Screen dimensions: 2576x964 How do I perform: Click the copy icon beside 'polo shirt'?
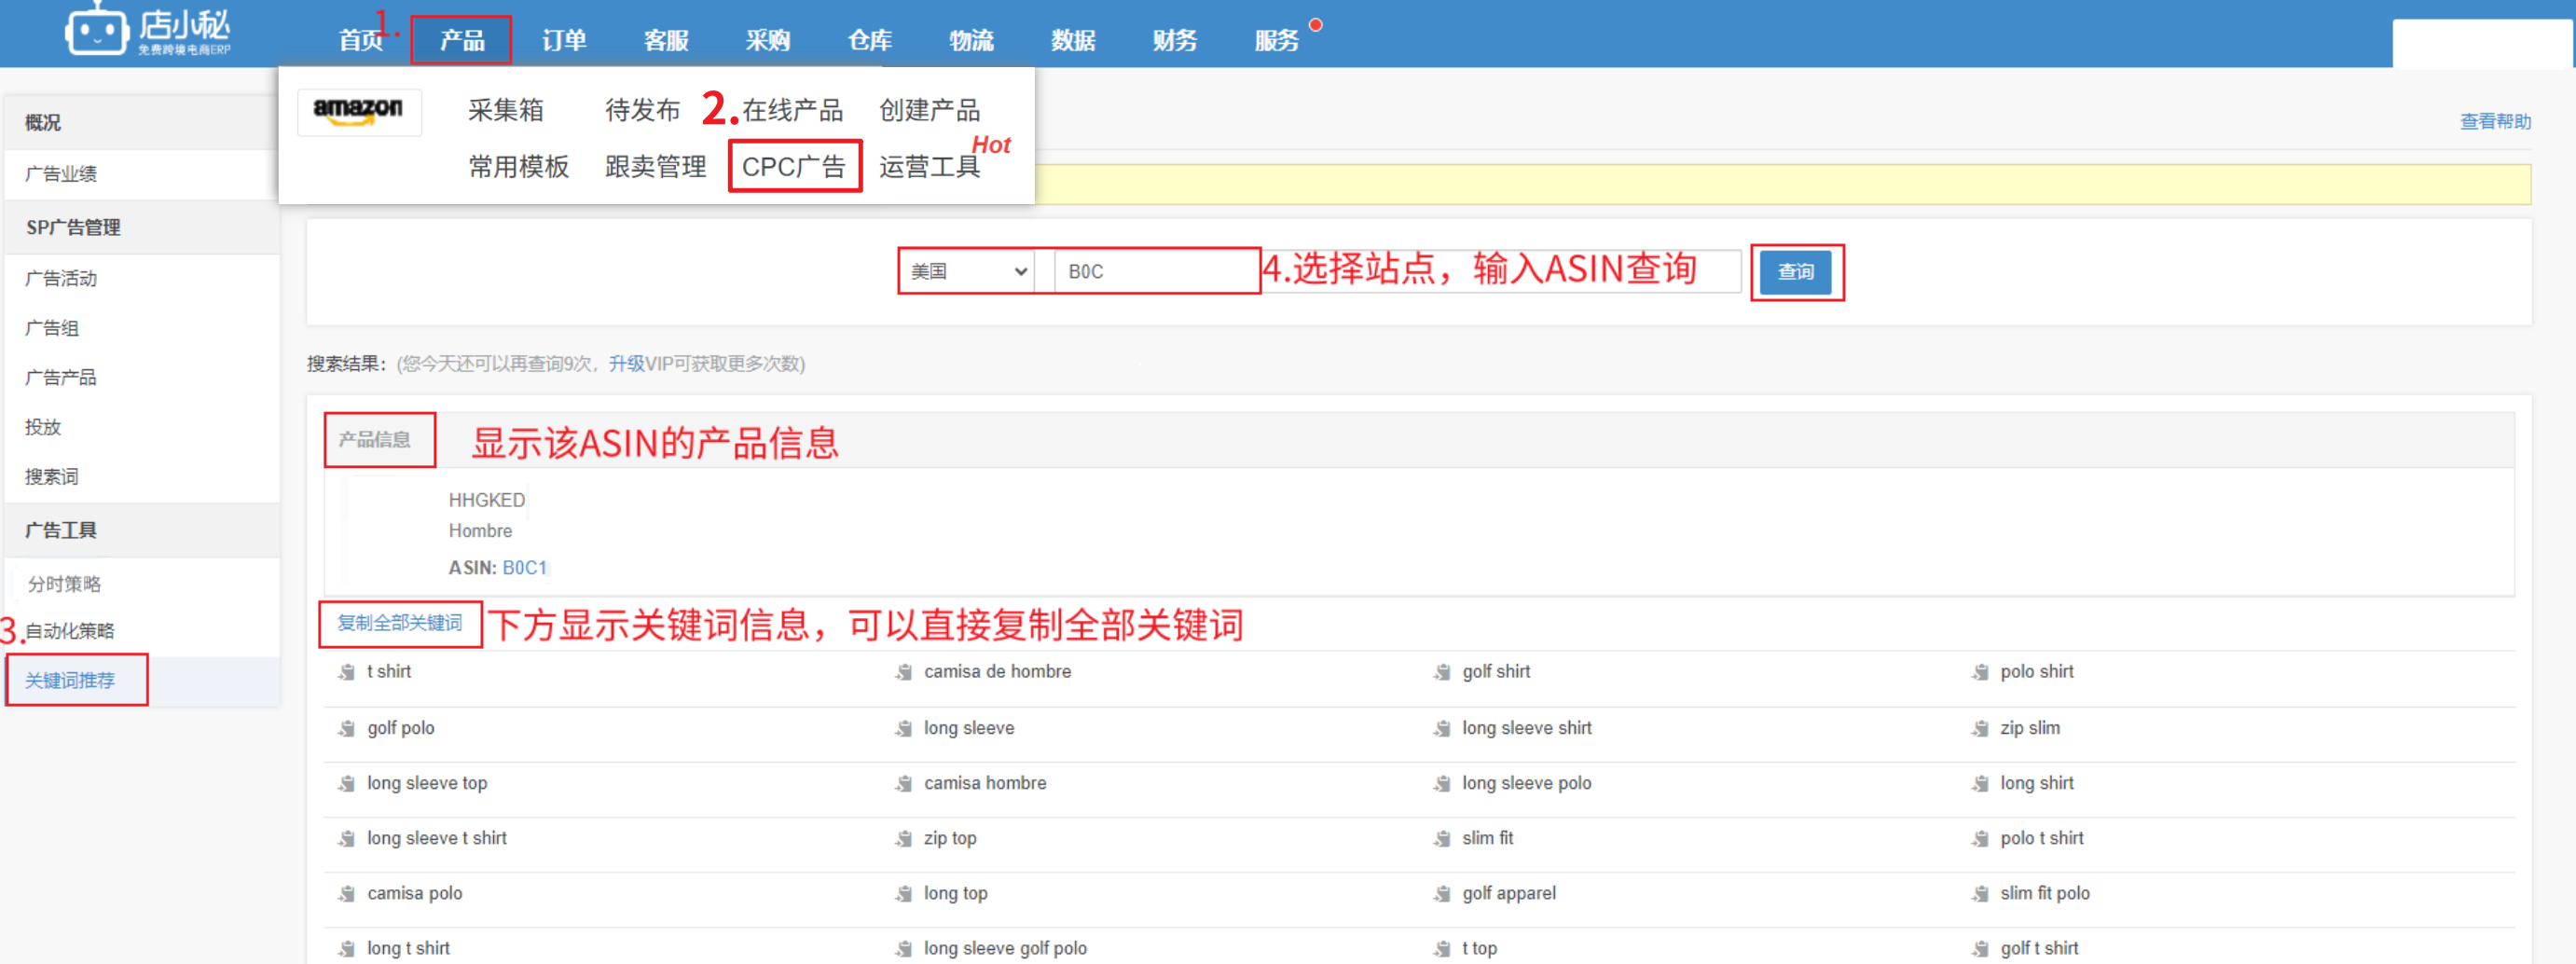point(1980,672)
